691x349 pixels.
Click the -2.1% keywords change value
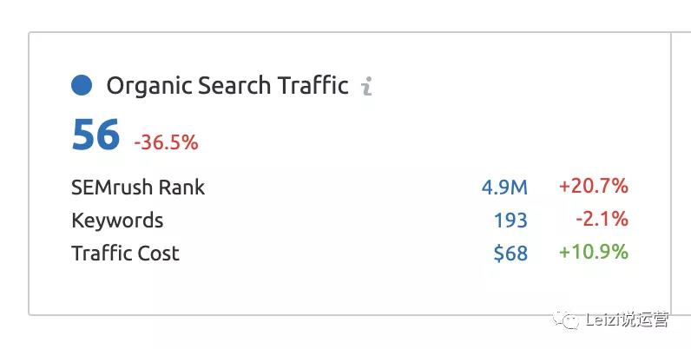[602, 219]
